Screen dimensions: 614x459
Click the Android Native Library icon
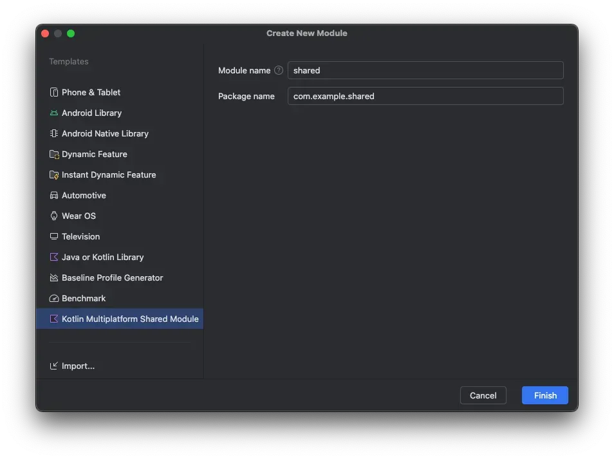[54, 133]
